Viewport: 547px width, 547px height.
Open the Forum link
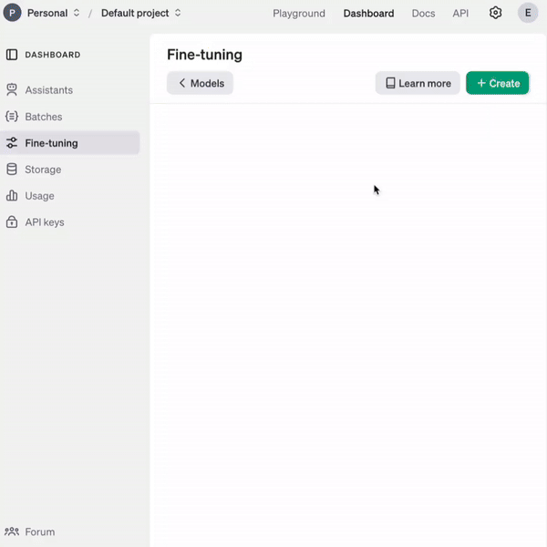(x=40, y=532)
